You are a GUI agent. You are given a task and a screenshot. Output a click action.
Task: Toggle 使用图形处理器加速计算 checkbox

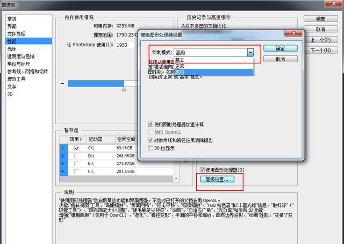151,124
